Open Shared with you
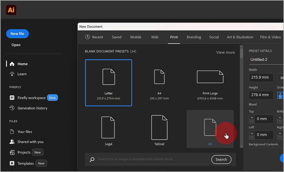Viewport: 284px width, 172px height. click(x=30, y=142)
